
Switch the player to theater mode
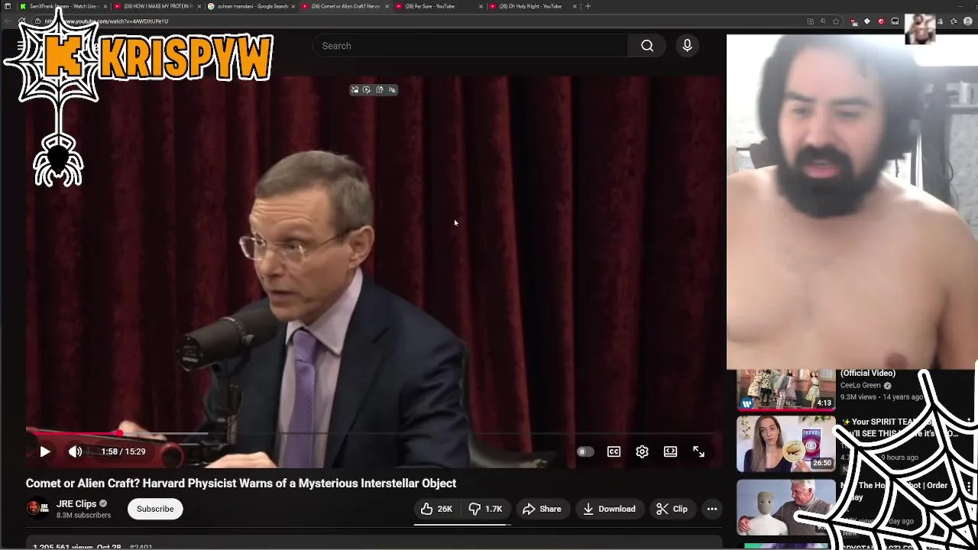(x=670, y=451)
